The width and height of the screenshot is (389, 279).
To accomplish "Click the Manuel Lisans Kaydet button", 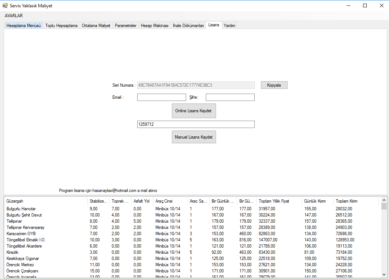I will (x=194, y=137).
